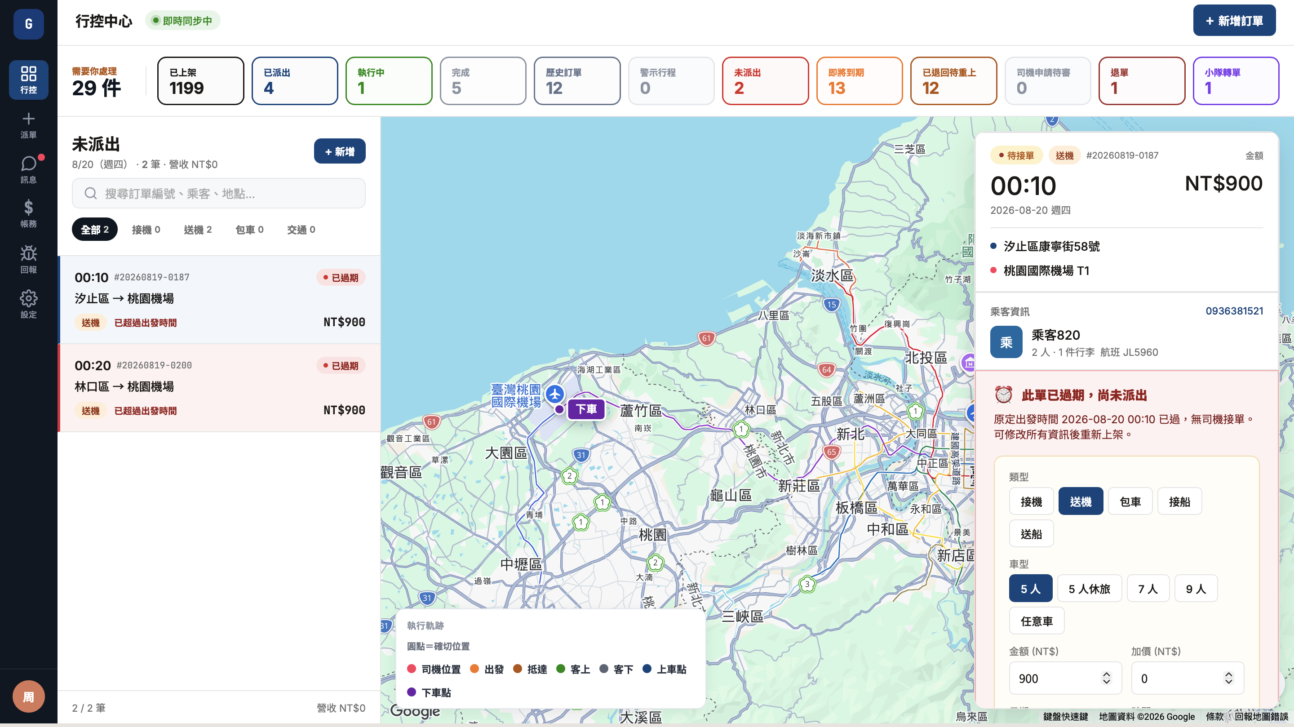Filter list by 全部 2 tab
1294x727 pixels.
coord(94,230)
